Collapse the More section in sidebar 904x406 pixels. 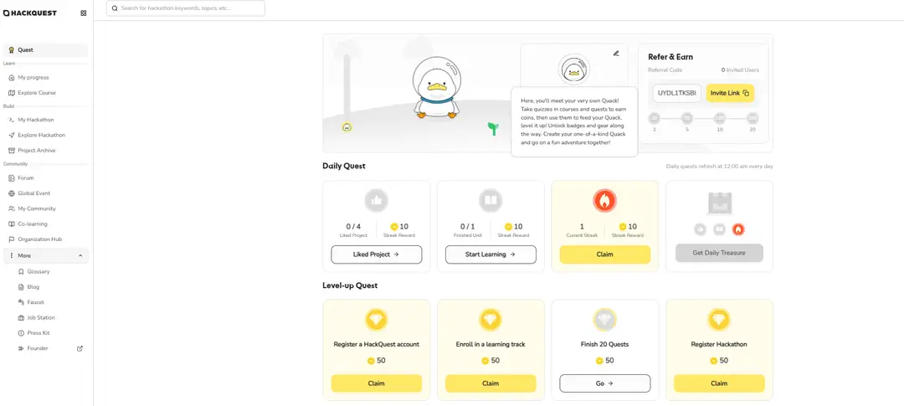80,255
